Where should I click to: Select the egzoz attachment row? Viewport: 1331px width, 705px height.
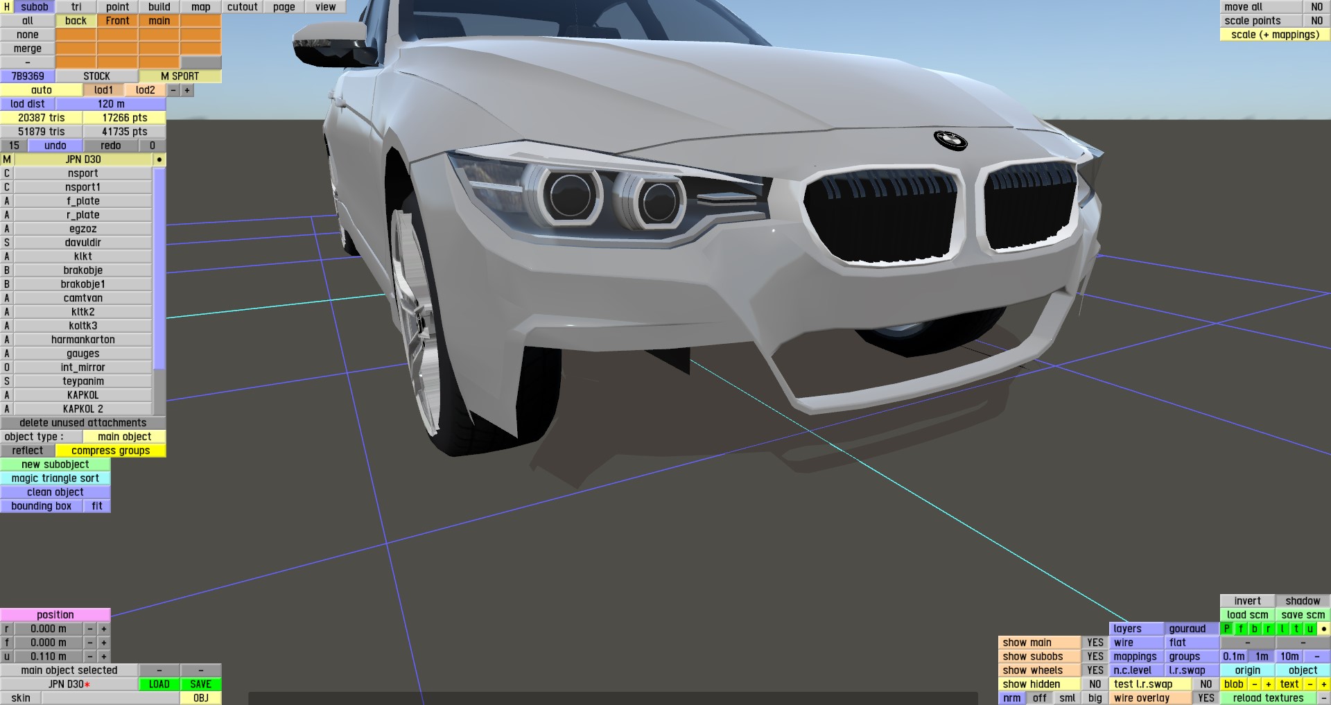pos(83,229)
